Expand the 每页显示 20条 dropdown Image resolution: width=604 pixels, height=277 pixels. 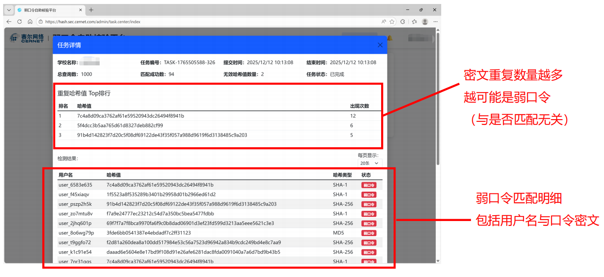coord(369,163)
